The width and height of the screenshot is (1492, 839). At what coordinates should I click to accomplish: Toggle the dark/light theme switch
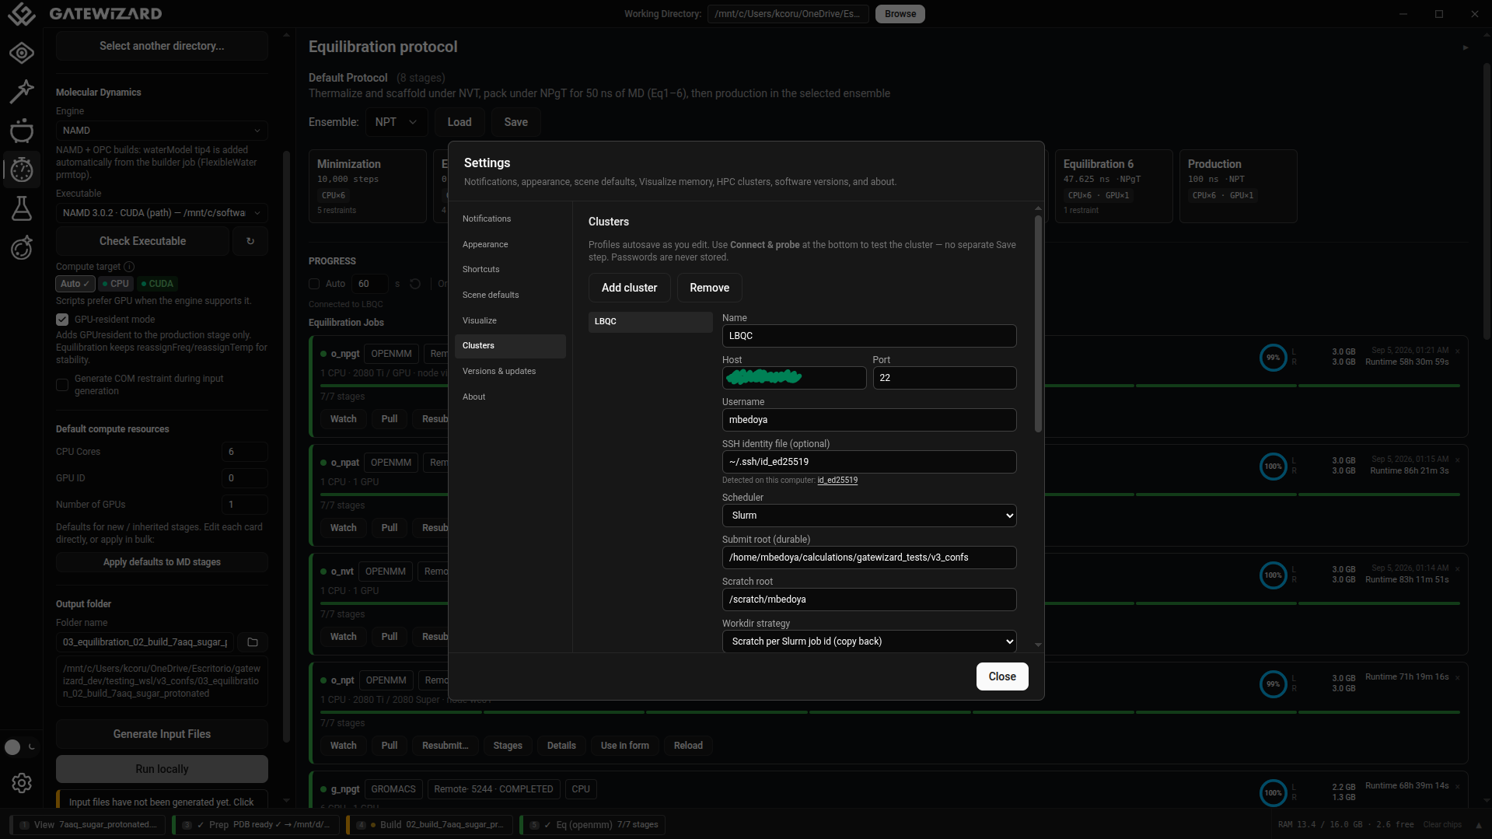coord(20,747)
